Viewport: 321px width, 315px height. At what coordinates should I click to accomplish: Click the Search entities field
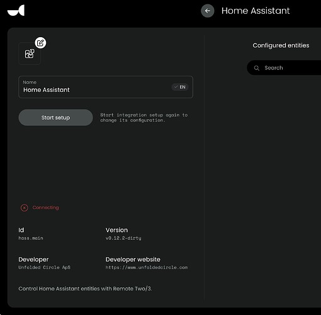284,67
